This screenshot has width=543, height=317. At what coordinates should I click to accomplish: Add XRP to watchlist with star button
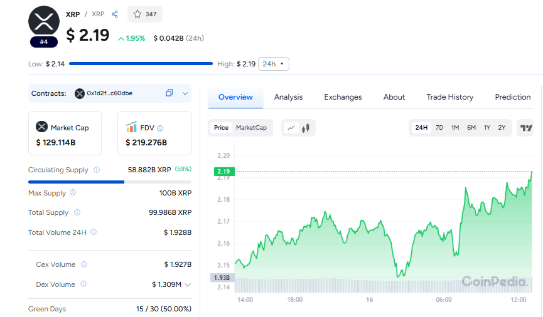(x=145, y=14)
